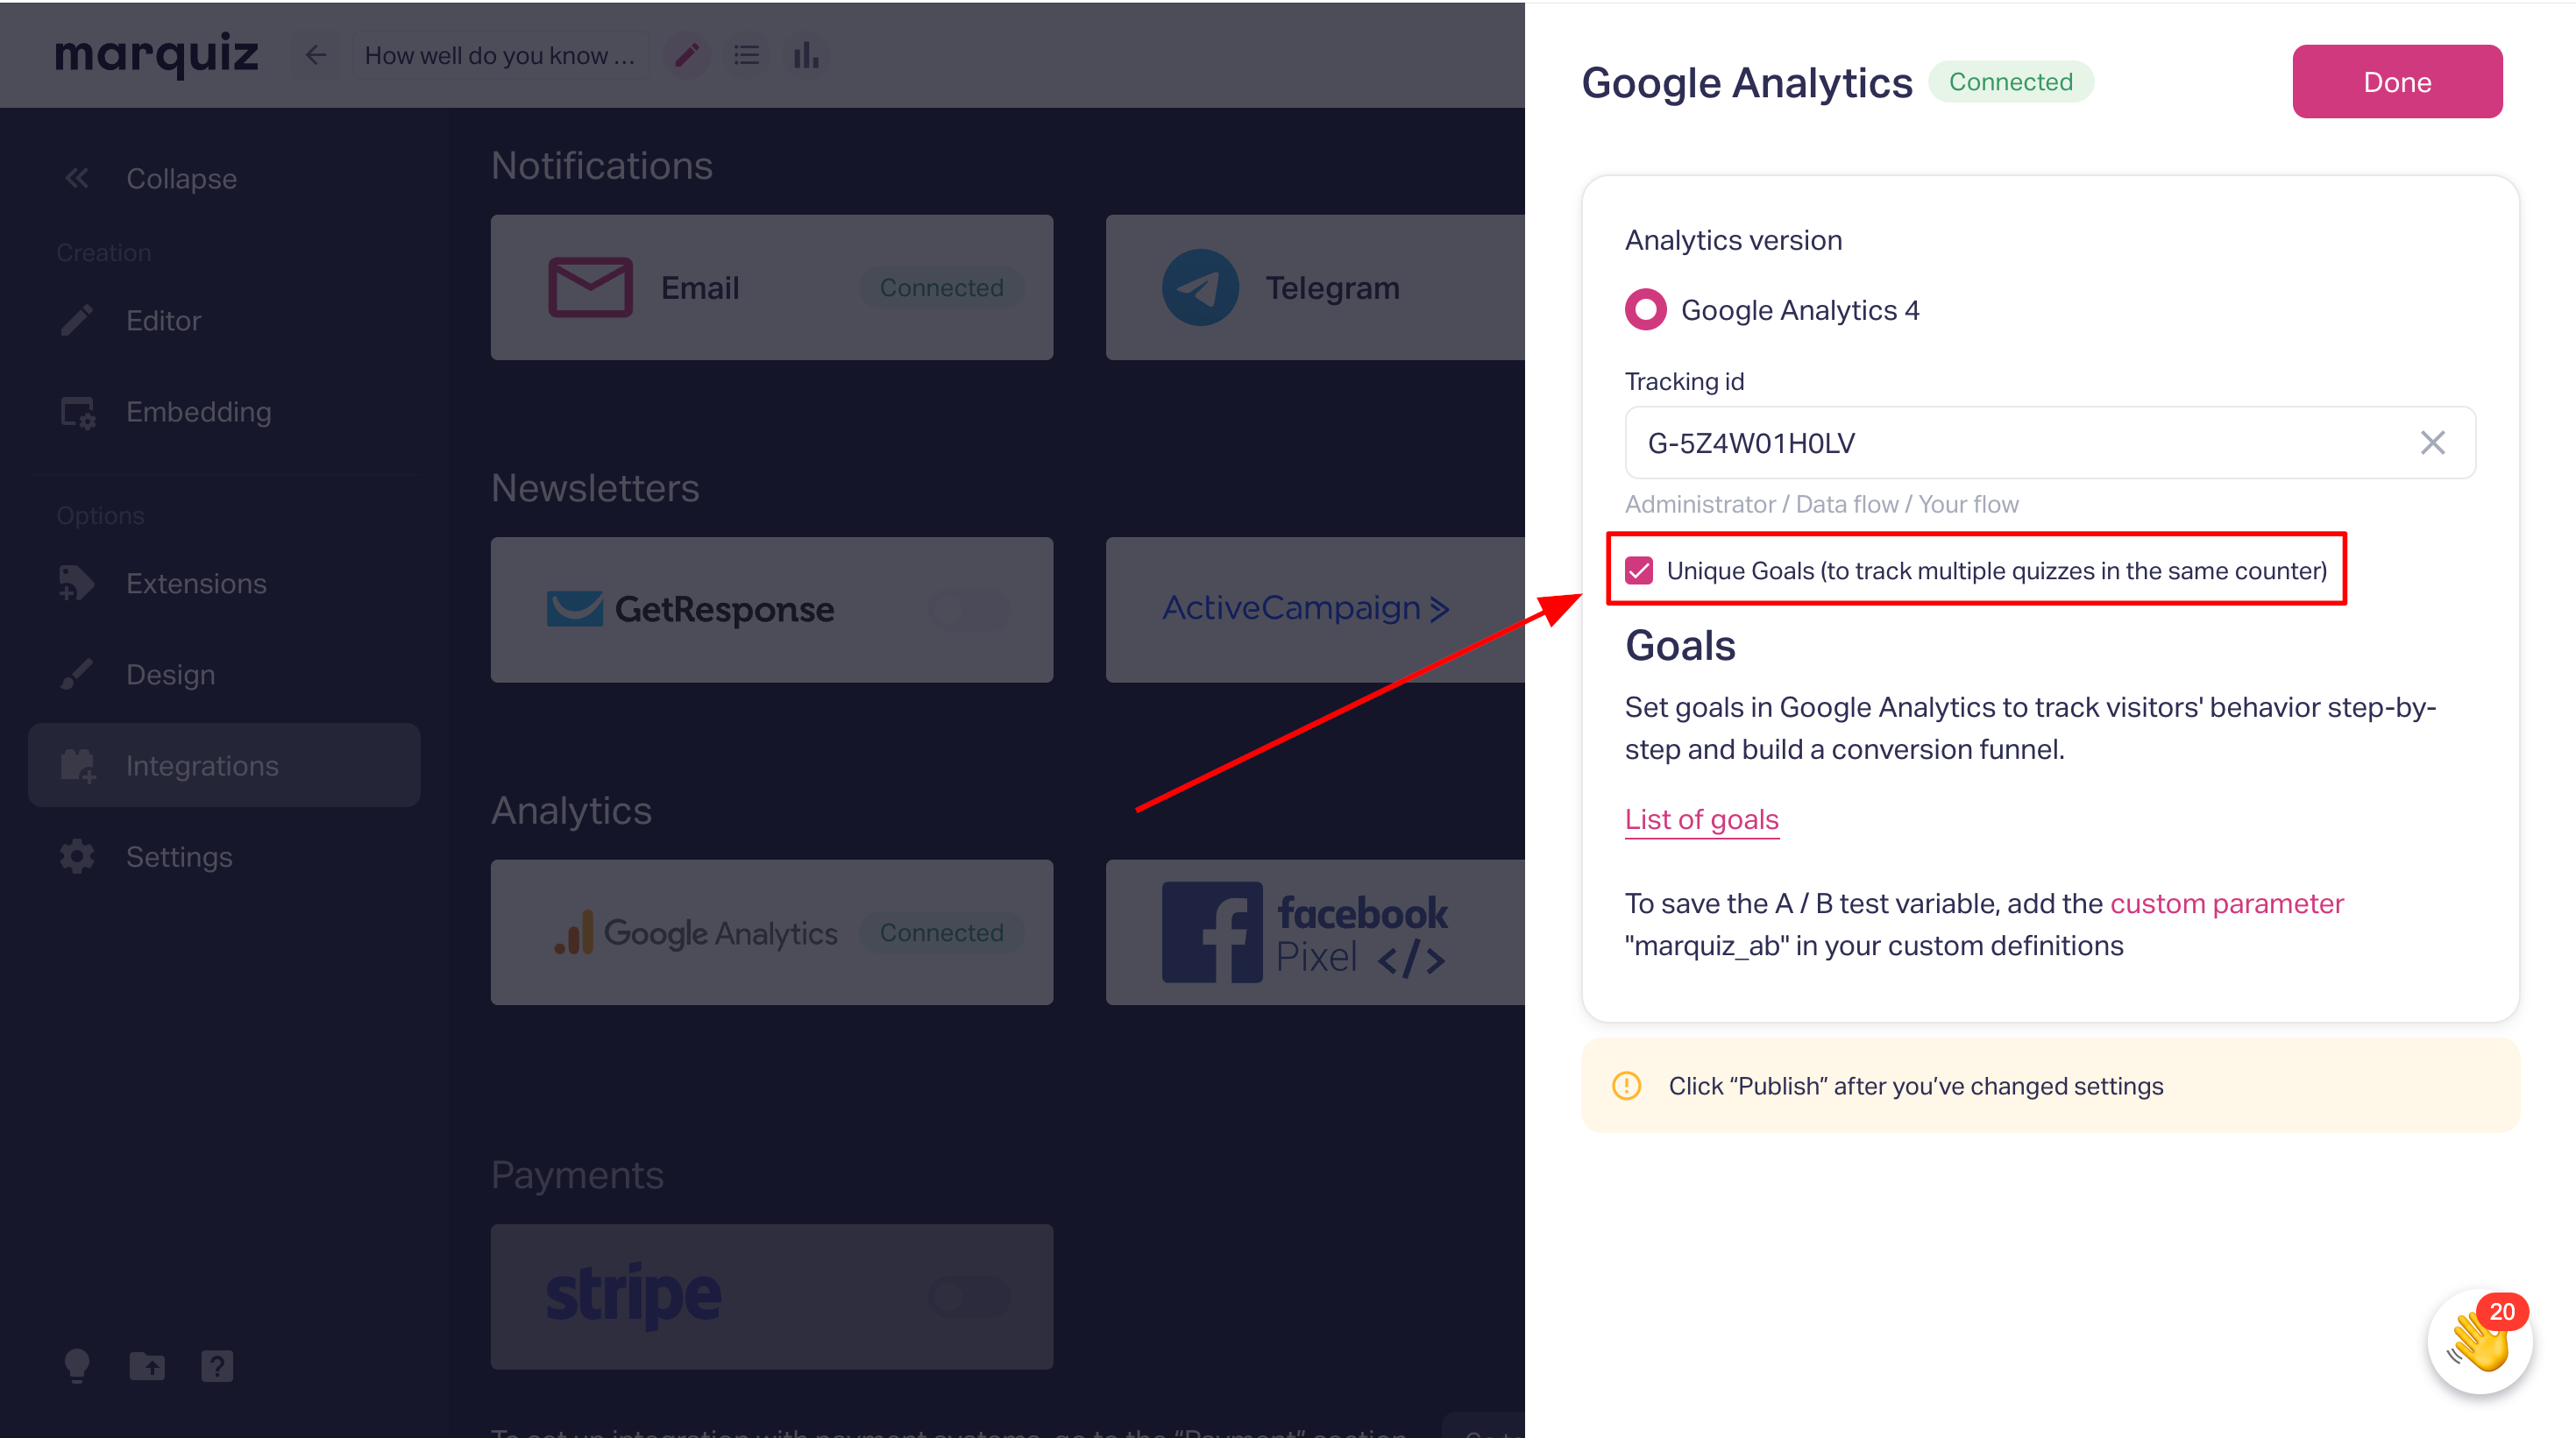Open the list view icon in header
The image size is (2576, 1438).
[746, 55]
